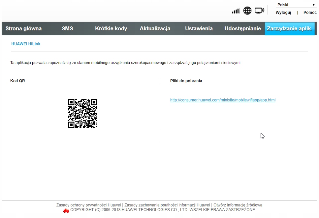Open the consumer.huawei.com mobile wifi app link
This screenshot has height=218, width=319.
coord(223,100)
